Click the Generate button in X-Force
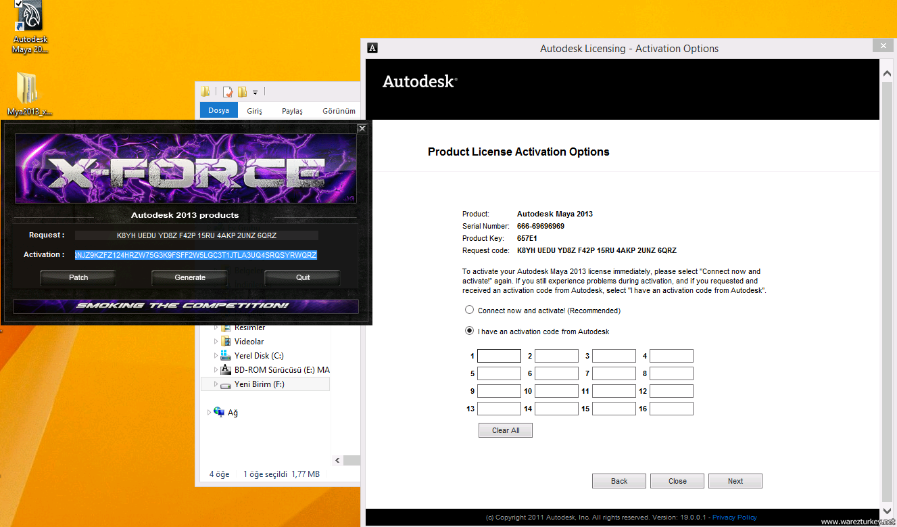Image resolution: width=897 pixels, height=527 pixels. click(x=190, y=277)
